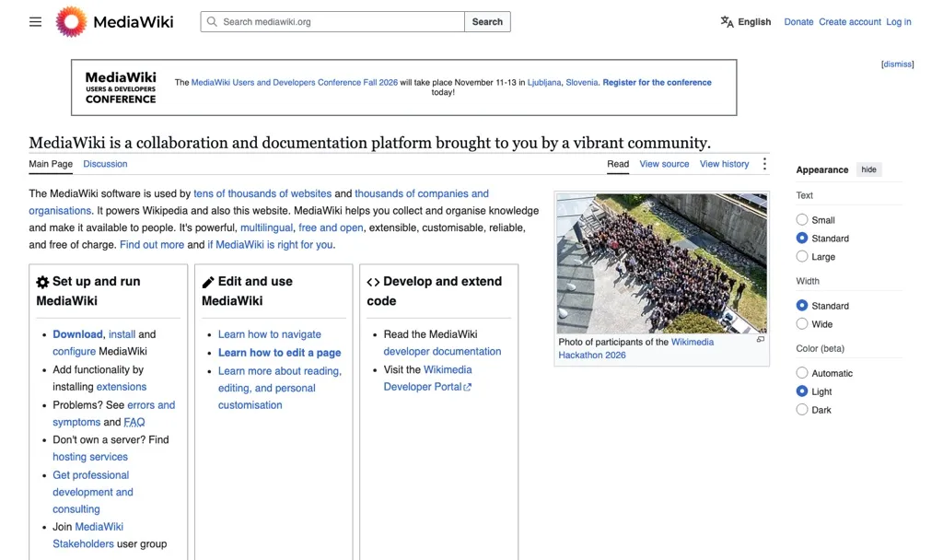Open the extensions link
The height and width of the screenshot is (560, 943).
click(x=122, y=387)
